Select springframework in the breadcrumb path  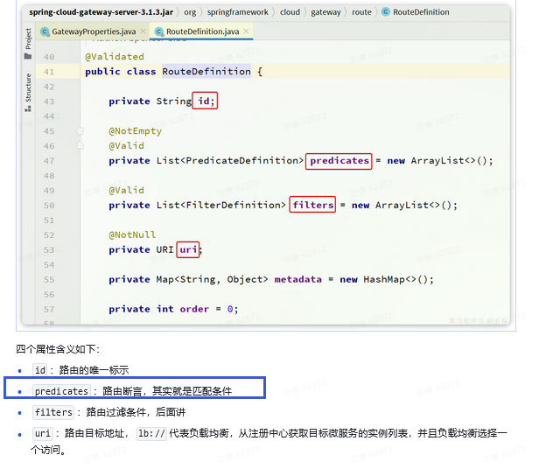click(238, 12)
